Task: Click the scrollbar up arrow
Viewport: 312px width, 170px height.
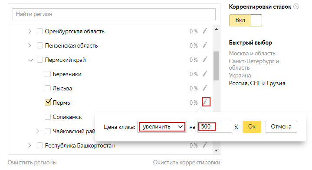Action: click(x=216, y=29)
